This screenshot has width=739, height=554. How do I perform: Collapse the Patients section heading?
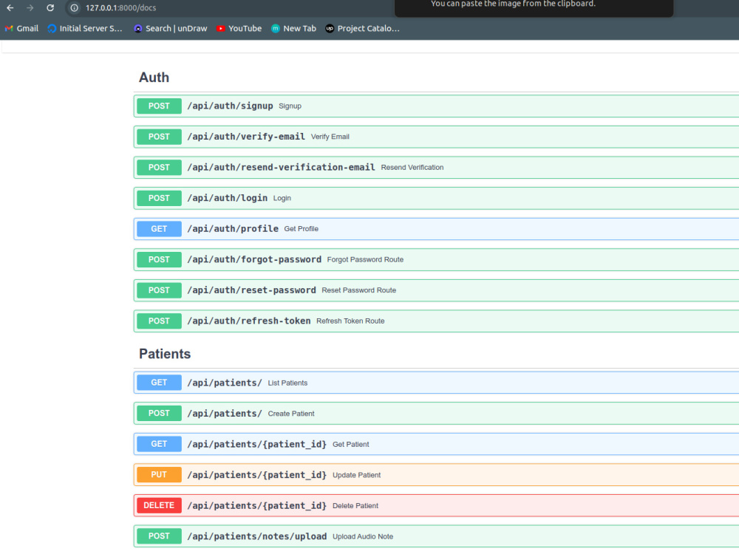165,354
